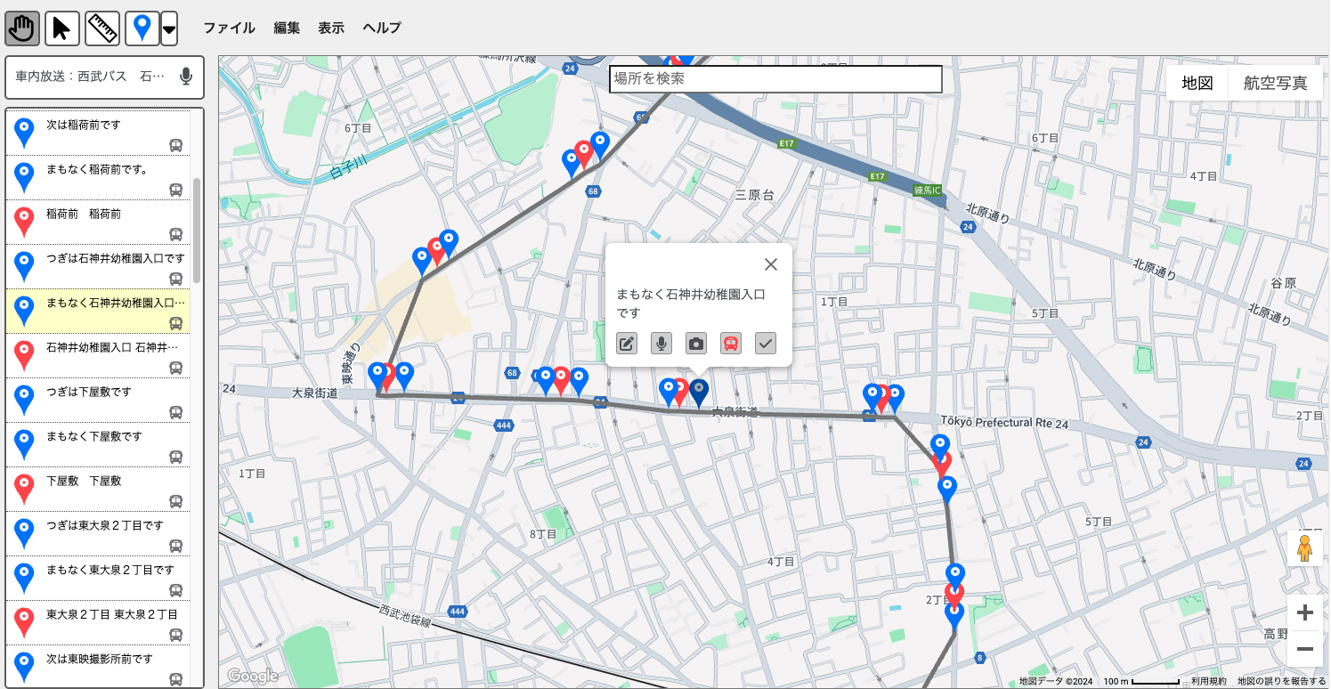Zoom in with the map plus button
The height and width of the screenshot is (689, 1331).
(x=1304, y=612)
